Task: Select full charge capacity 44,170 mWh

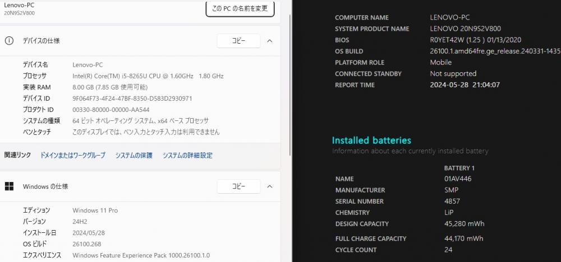Action: pos(463,238)
